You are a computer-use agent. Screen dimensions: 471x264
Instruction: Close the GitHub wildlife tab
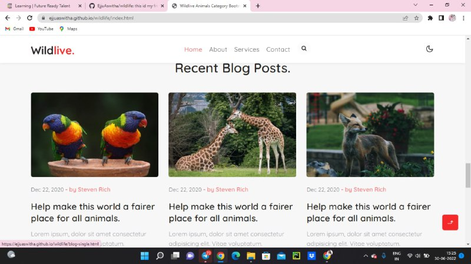pyautogui.click(x=162, y=6)
